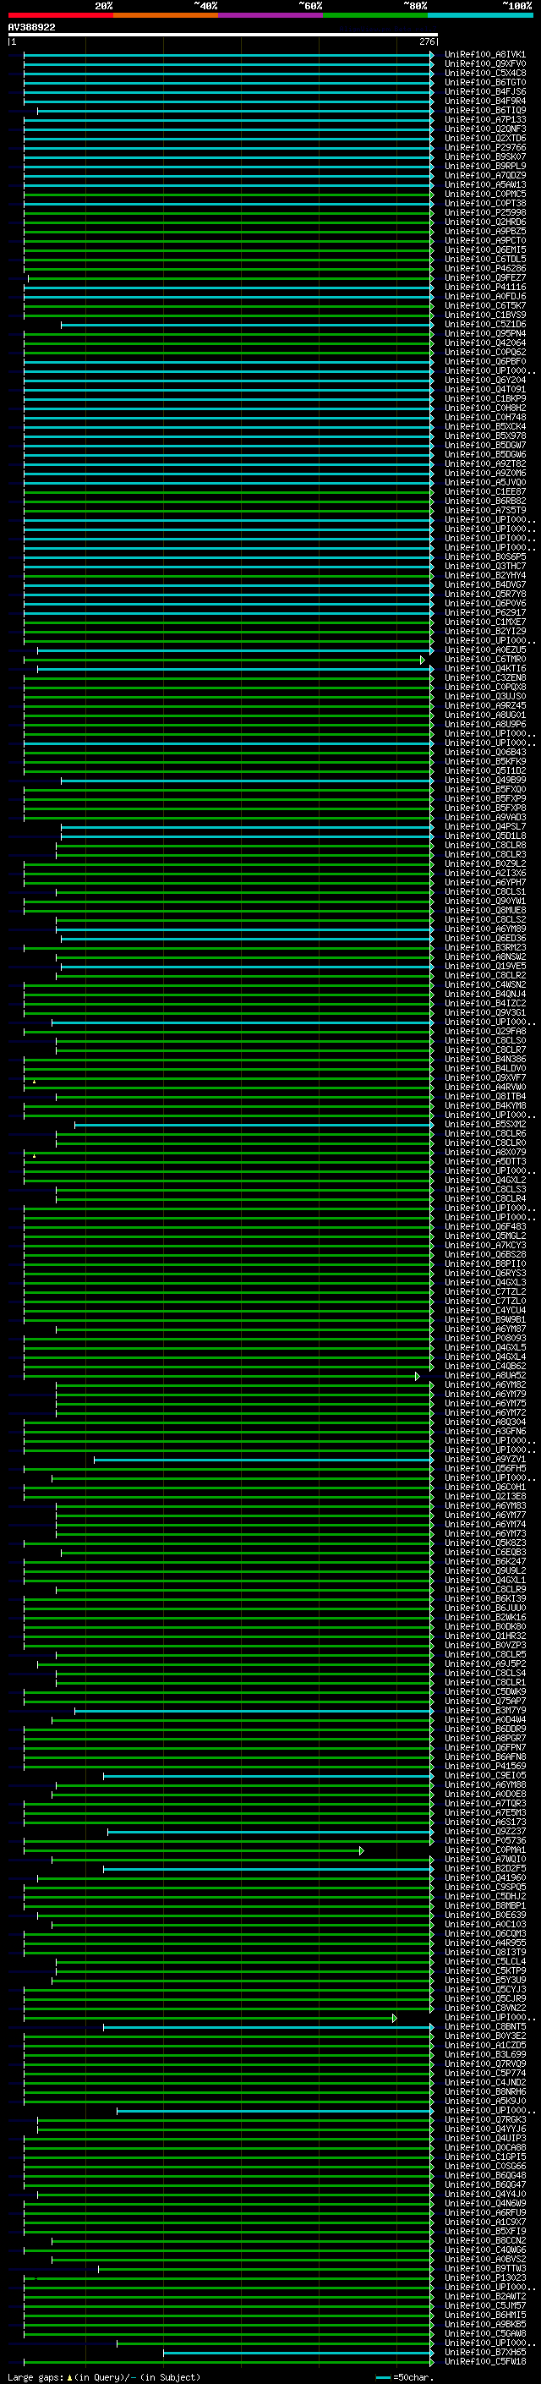Open hit UniRef100_Q42064

485,343
